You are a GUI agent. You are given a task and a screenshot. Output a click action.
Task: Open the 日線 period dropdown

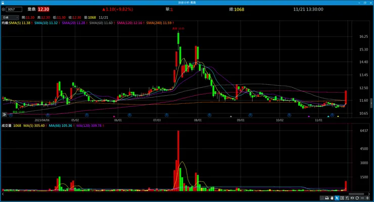pos(10,17)
